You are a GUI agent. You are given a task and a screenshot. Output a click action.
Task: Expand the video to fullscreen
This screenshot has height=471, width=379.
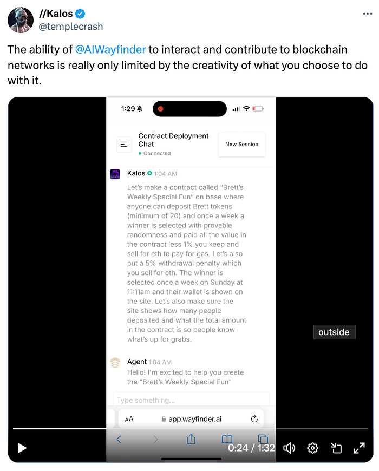click(359, 448)
